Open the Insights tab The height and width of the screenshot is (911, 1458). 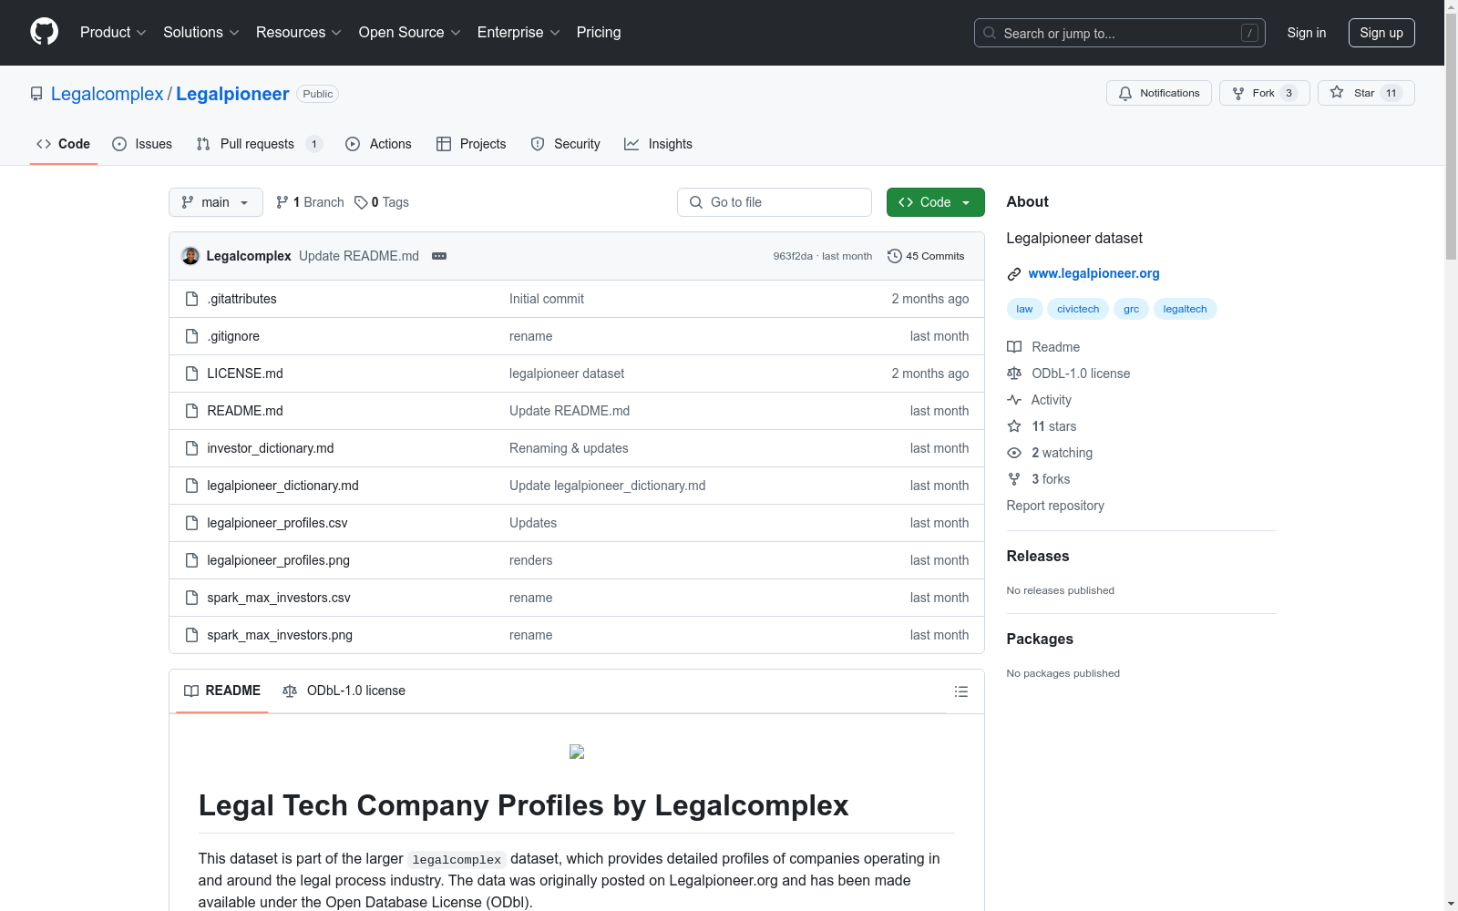(x=658, y=144)
